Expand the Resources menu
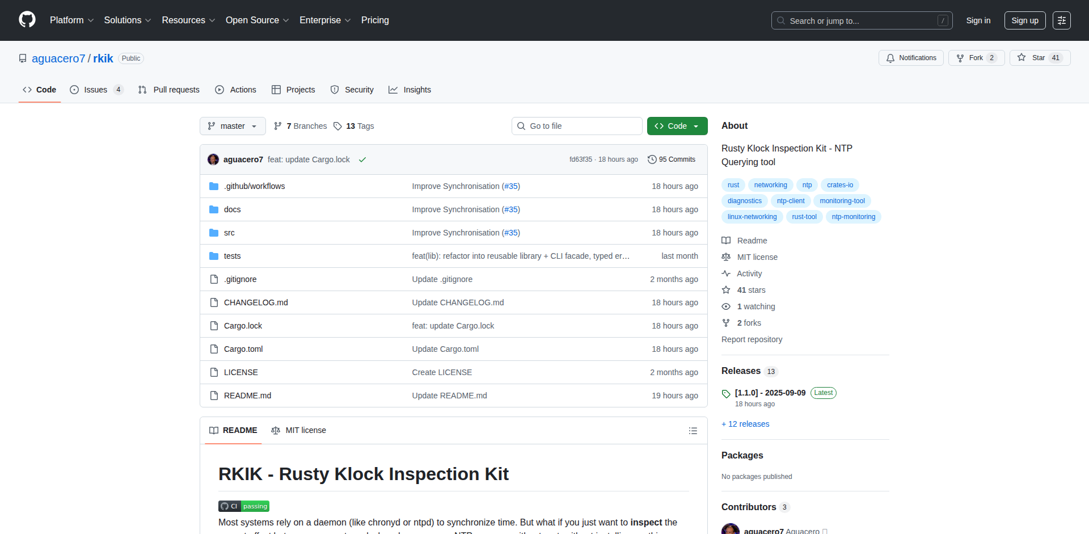1089x534 pixels. (188, 20)
